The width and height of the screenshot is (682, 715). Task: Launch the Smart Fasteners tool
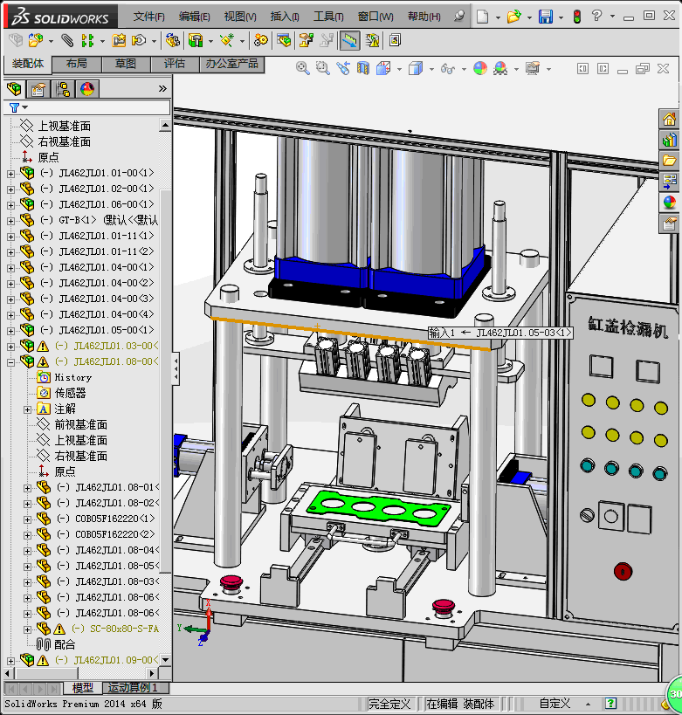click(119, 40)
